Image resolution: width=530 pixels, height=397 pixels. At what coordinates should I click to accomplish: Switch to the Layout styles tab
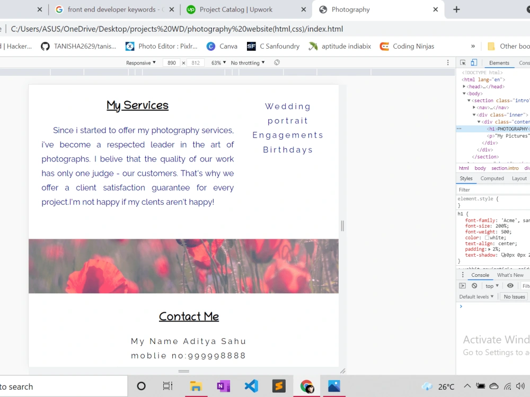pyautogui.click(x=519, y=178)
